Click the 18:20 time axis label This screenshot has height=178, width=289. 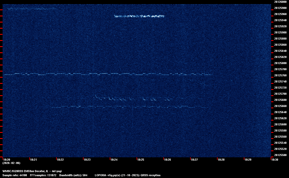click(6, 160)
